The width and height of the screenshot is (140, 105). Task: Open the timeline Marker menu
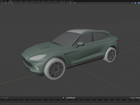point(7,98)
